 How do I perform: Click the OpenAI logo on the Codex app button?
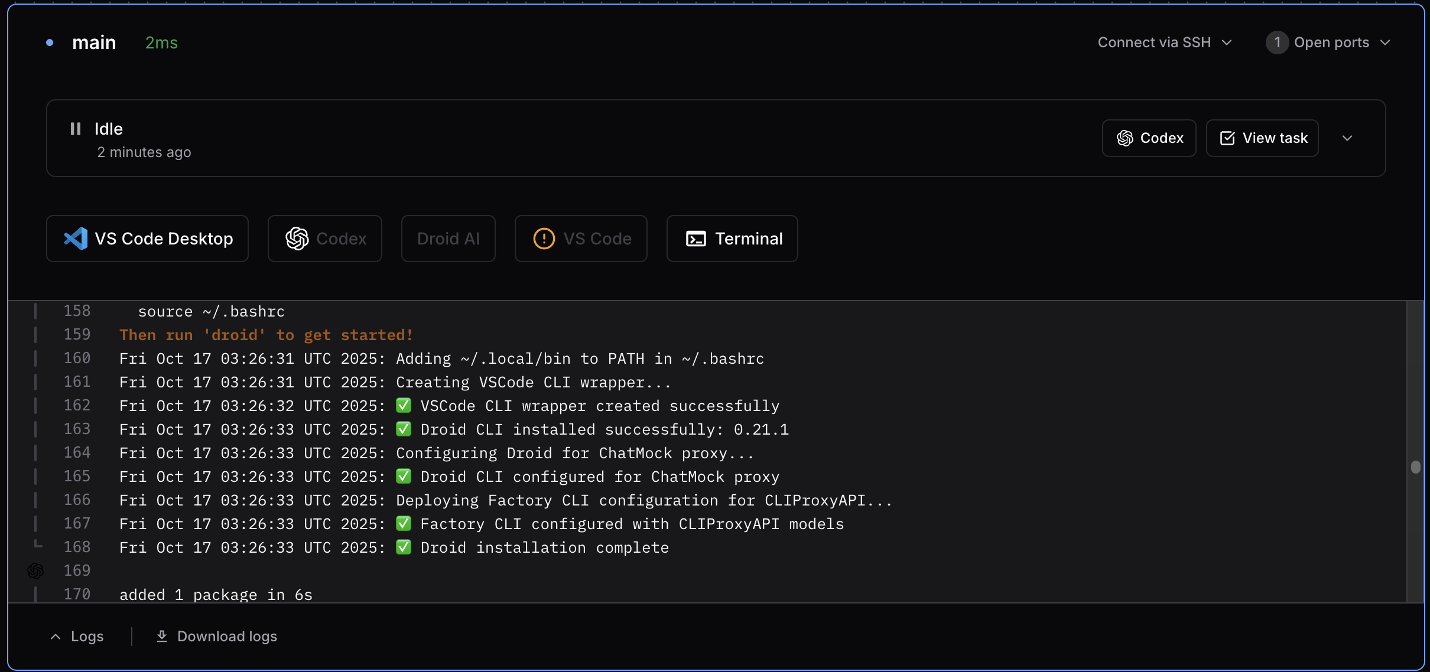click(297, 239)
